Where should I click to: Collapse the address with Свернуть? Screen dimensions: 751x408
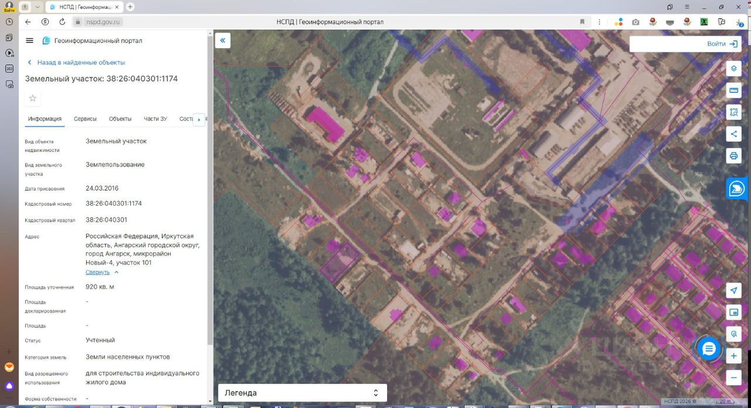click(102, 272)
